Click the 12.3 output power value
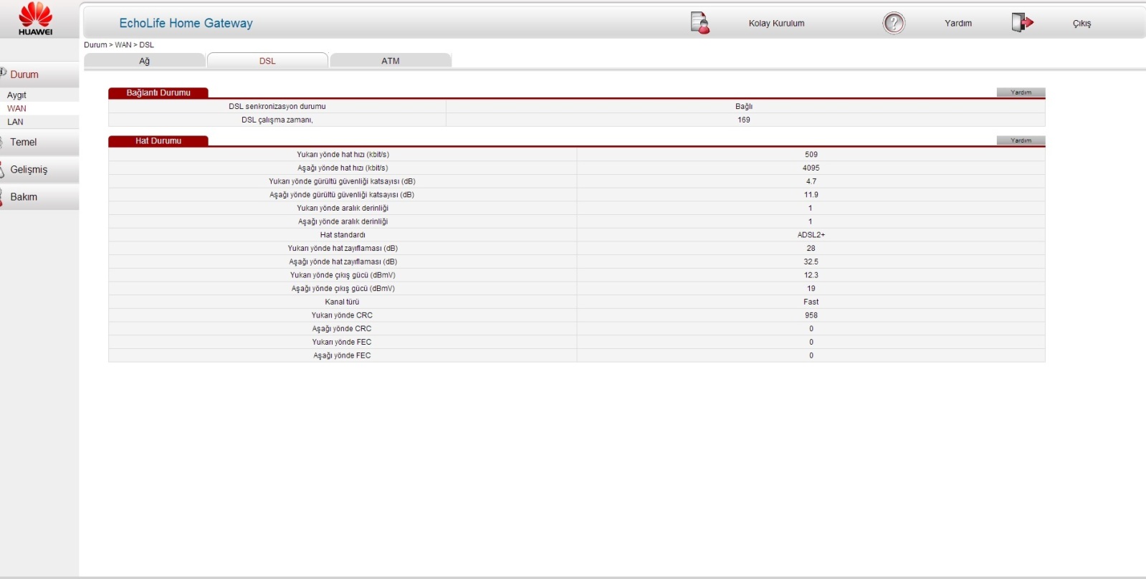 click(x=811, y=275)
